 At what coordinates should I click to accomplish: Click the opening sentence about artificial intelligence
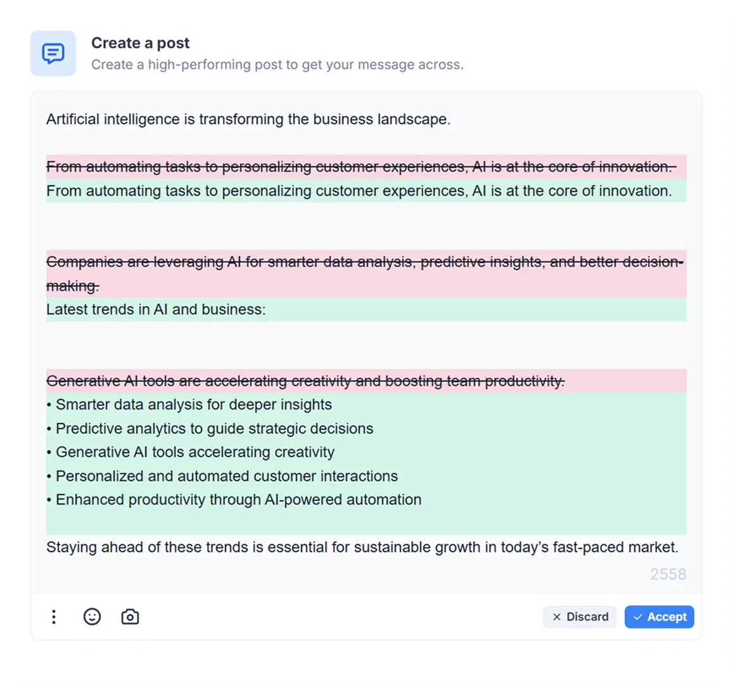tap(248, 119)
